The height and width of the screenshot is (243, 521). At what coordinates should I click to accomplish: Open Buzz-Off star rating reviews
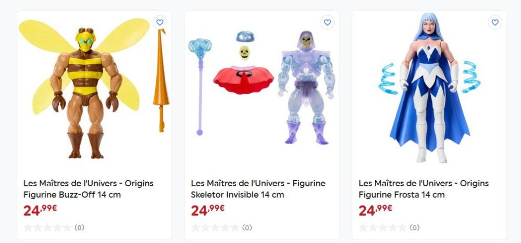47,228
